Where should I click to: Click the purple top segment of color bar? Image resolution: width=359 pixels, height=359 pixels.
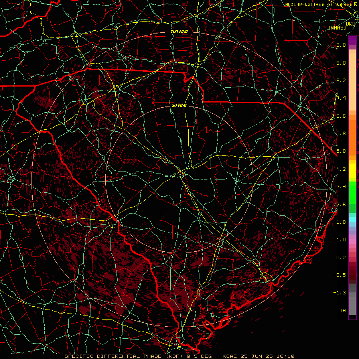pyautogui.click(x=352, y=40)
